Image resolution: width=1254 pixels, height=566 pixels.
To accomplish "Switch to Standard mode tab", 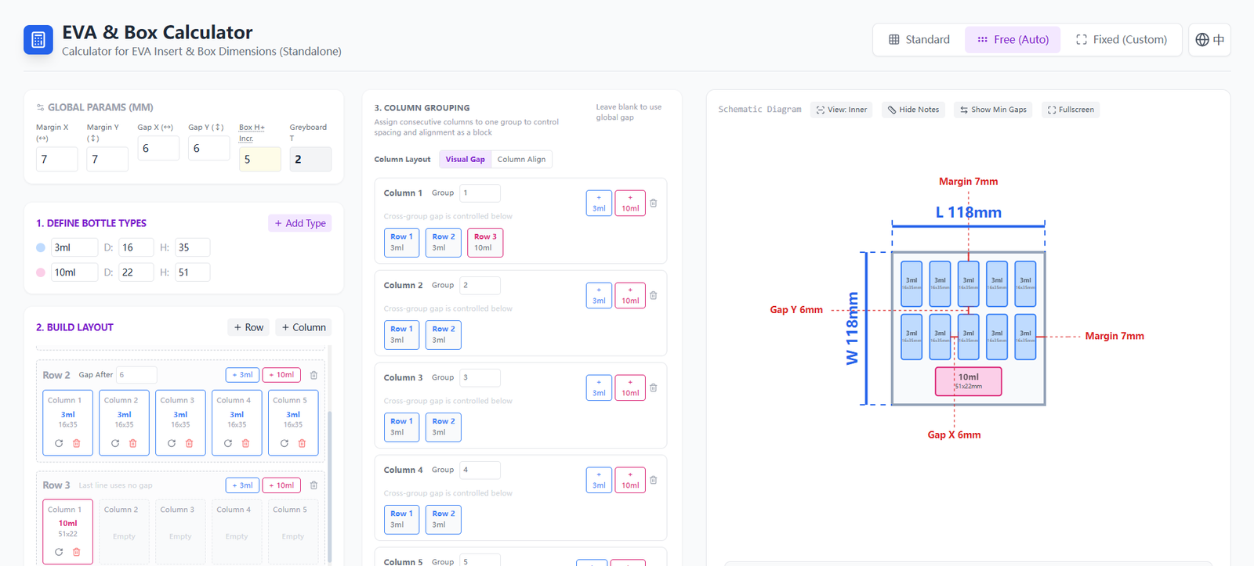I will tap(919, 40).
